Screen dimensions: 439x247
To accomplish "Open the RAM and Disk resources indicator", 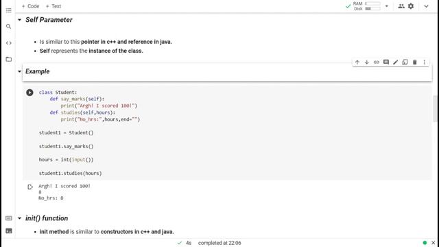I will point(367,6).
